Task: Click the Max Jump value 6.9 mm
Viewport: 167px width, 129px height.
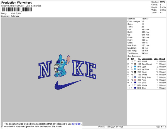Action: tap(145, 51)
